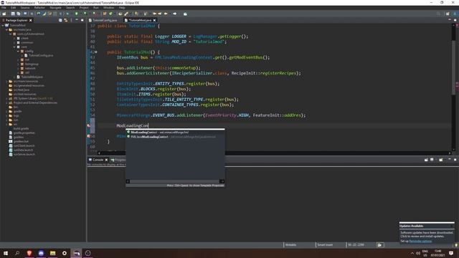Screen dimensions: 459x258
Task: Collapse the config package
Action: pyautogui.click(x=18, y=51)
